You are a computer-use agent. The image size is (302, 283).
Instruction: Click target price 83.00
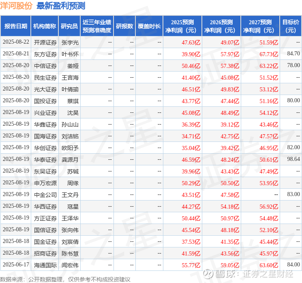pyautogui.click(x=293, y=194)
